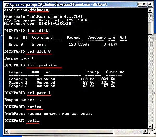
Task: Click the 'list disk' command text
Action: tap(38, 30)
